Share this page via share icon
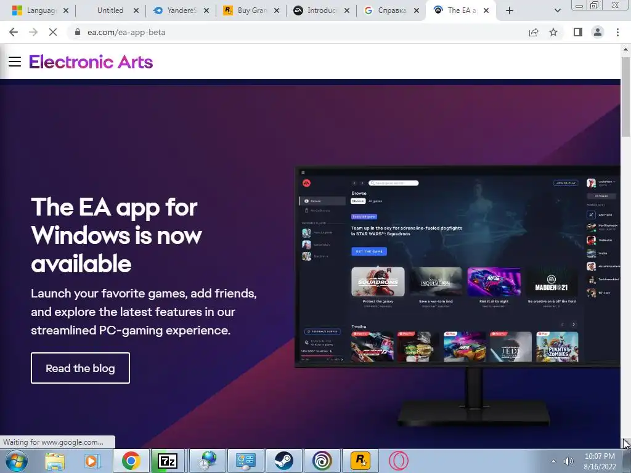Viewport: 631px width, 473px height. [x=534, y=32]
